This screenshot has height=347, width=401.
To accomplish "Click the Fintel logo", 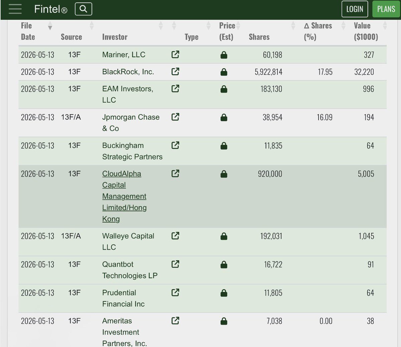I will (50, 9).
